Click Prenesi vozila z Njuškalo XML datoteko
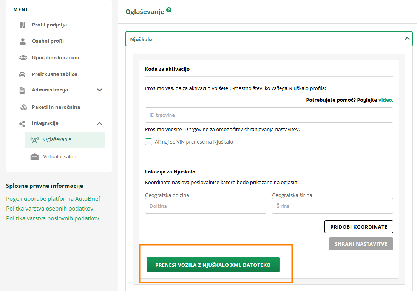417x291 pixels. [x=213, y=265]
